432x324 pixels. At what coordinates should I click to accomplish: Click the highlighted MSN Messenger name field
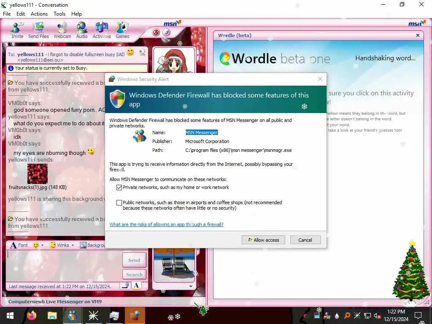[x=201, y=132]
